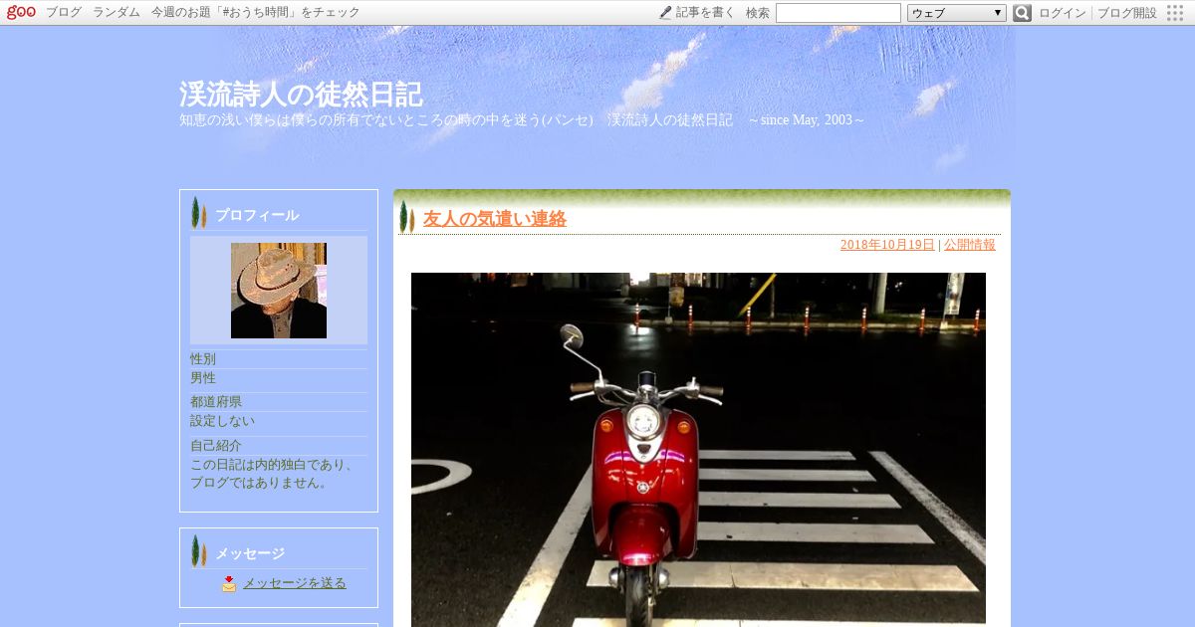This screenshot has height=627, width=1195.
Task: Click the ブログ開設 link
Action: [1127, 13]
